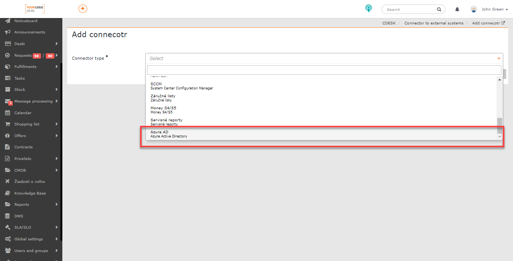Click the Users and groups people icon
Image resolution: width=513 pixels, height=261 pixels.
[8, 250]
